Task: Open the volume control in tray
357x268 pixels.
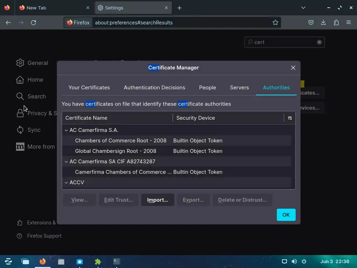Action: point(294,261)
